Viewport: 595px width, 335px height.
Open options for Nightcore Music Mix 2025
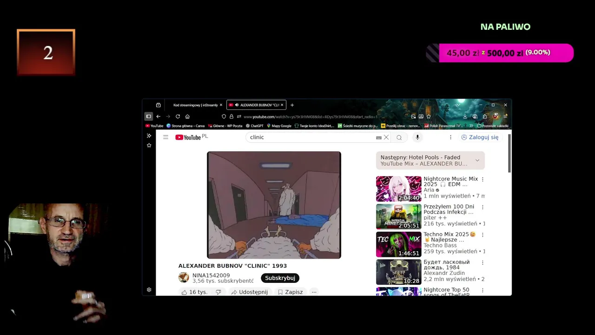coord(483,179)
